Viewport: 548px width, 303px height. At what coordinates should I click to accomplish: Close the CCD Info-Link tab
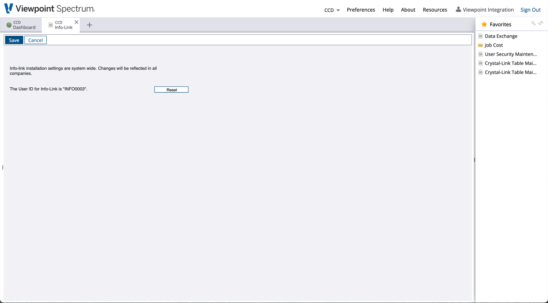77,22
